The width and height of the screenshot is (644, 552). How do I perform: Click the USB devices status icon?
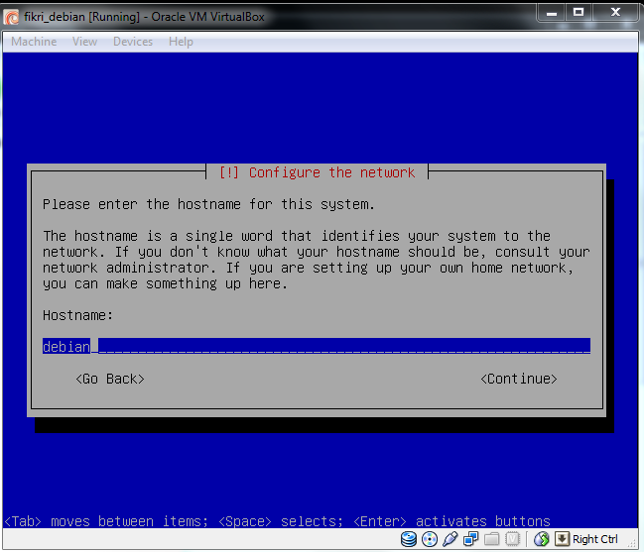[451, 539]
